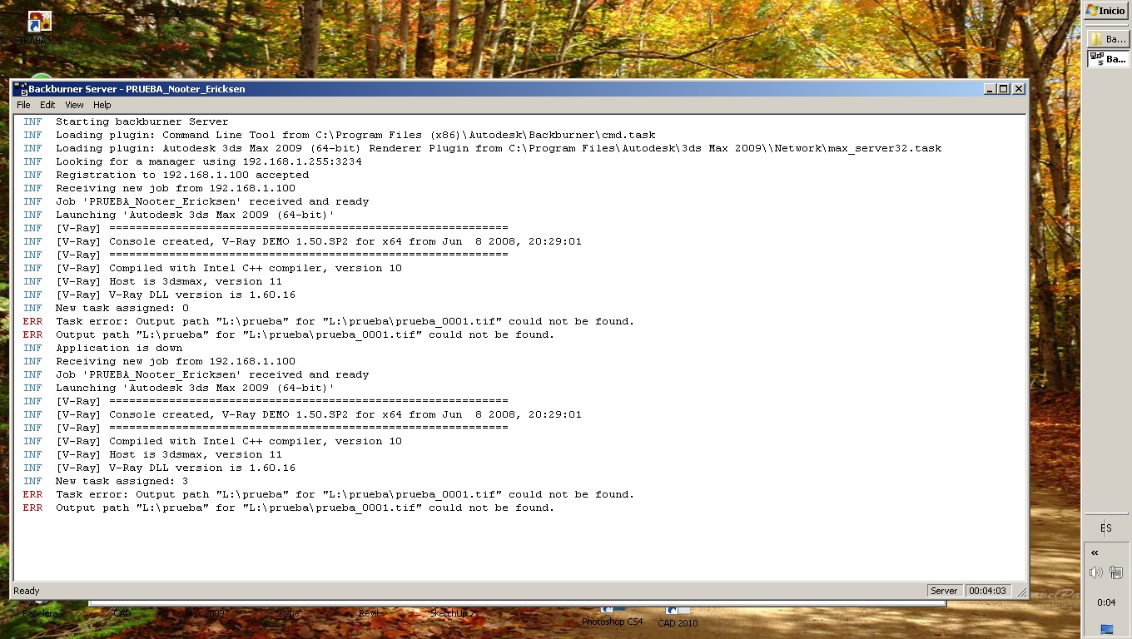Click the ES language indicator
1132x639 pixels.
click(1106, 528)
